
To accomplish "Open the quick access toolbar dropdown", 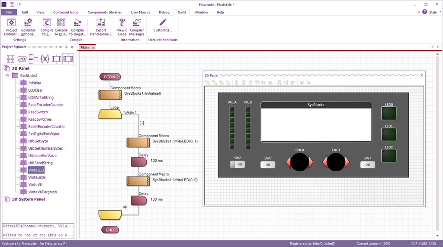I will coord(20,4).
